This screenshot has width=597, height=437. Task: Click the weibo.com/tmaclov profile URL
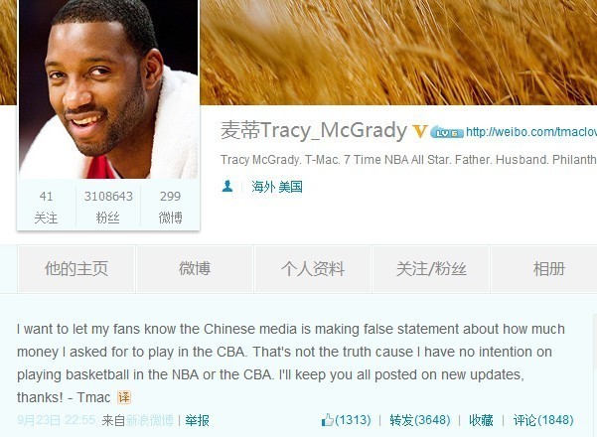point(531,132)
